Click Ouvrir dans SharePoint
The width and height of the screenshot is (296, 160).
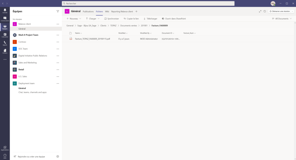pyautogui.click(x=174, y=18)
